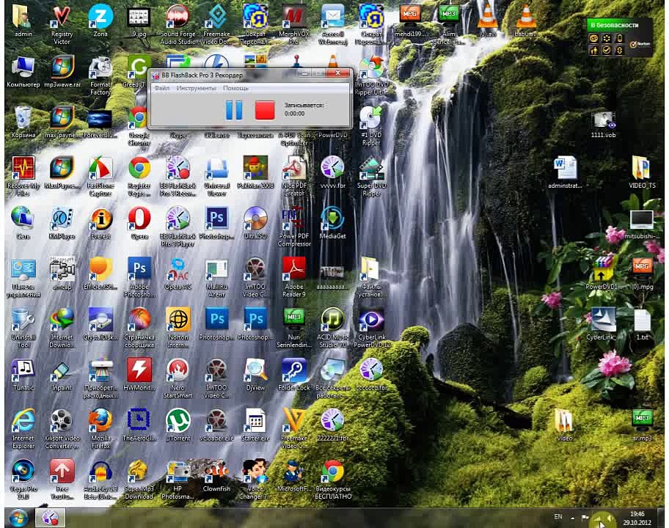The width and height of the screenshot is (669, 528).
Task: Select the mp3wawe.rar archive
Action: 62,72
